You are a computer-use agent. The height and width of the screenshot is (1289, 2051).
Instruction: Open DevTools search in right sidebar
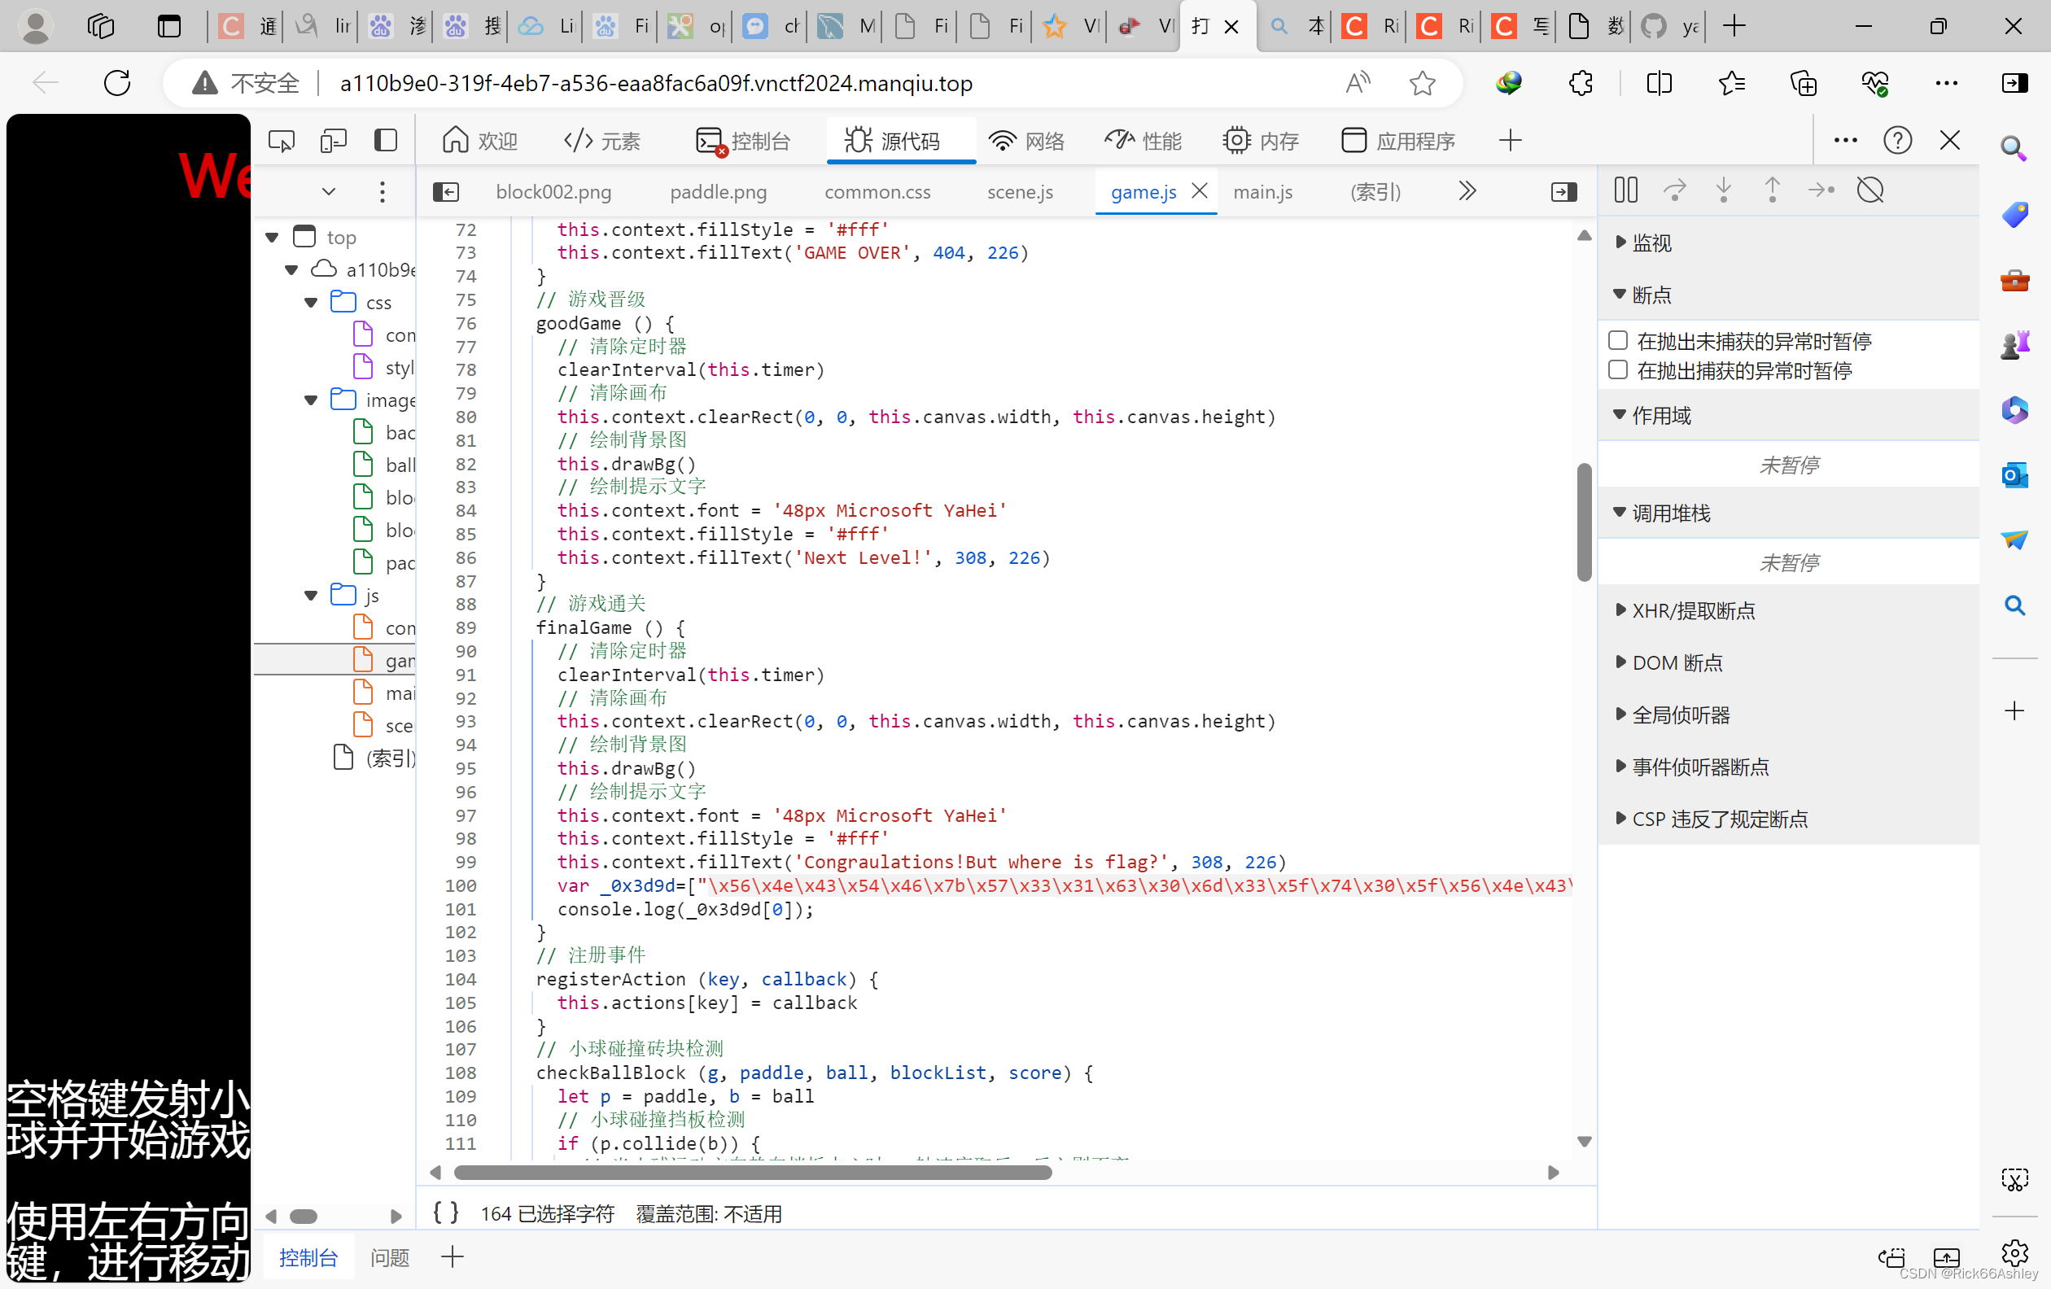point(2015,605)
